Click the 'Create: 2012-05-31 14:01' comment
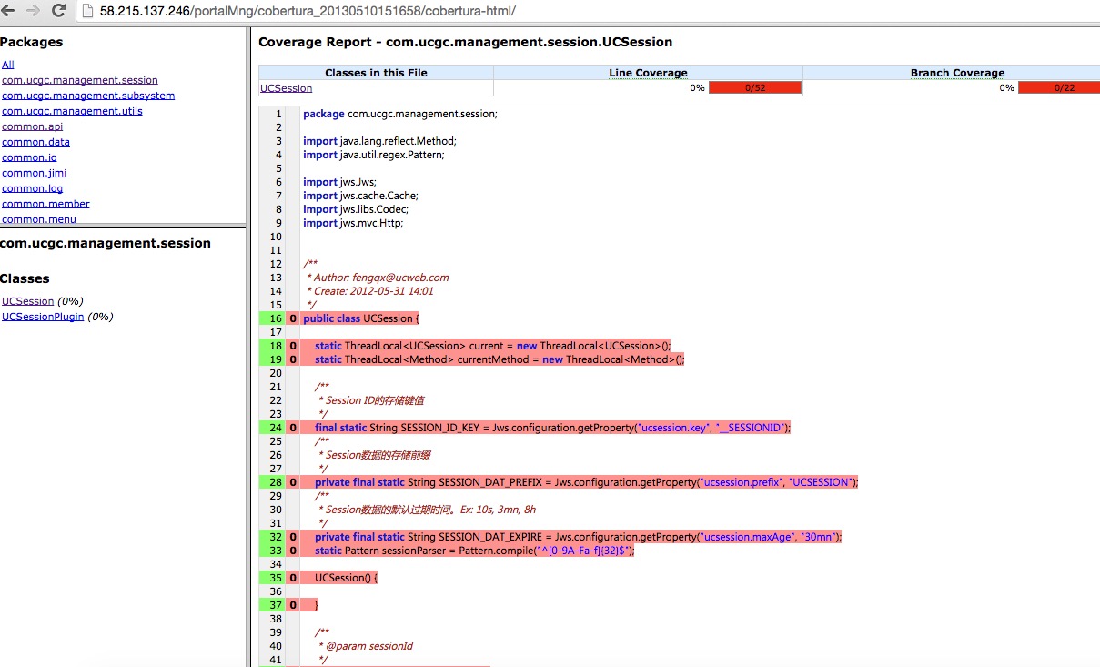Viewport: 1100px width, 667px height. (x=371, y=291)
